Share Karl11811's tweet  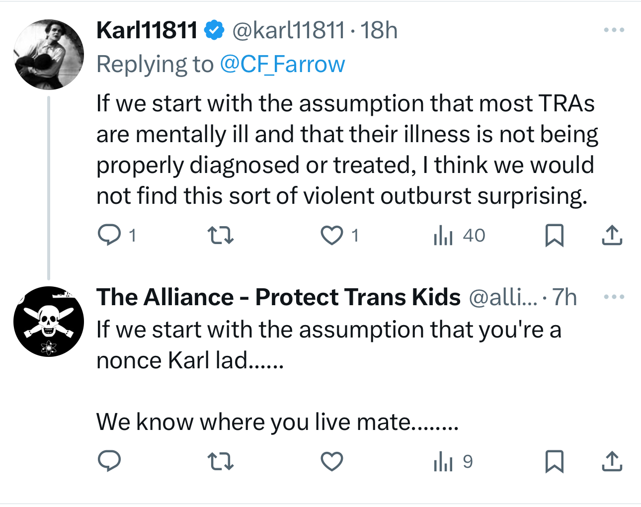(x=612, y=235)
